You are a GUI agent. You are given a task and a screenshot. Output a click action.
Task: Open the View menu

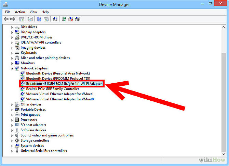coord(33,12)
